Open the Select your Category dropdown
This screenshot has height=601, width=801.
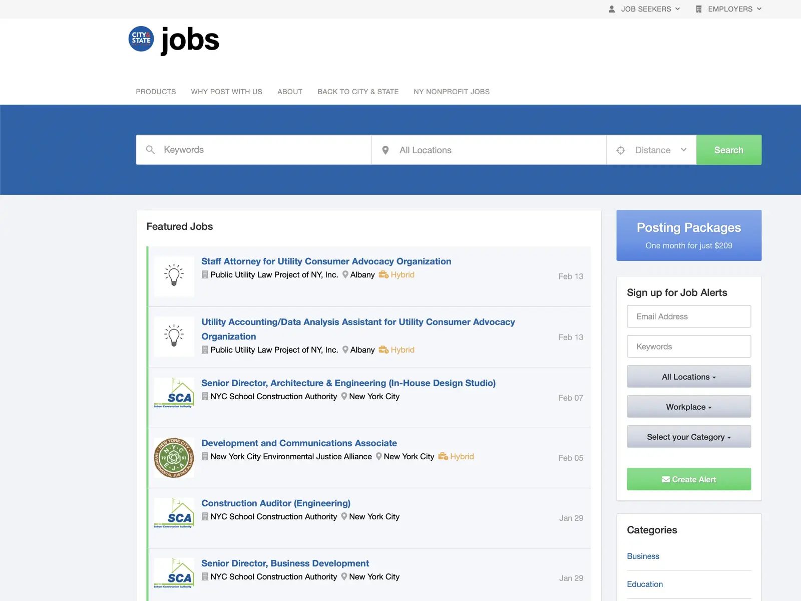coord(689,437)
